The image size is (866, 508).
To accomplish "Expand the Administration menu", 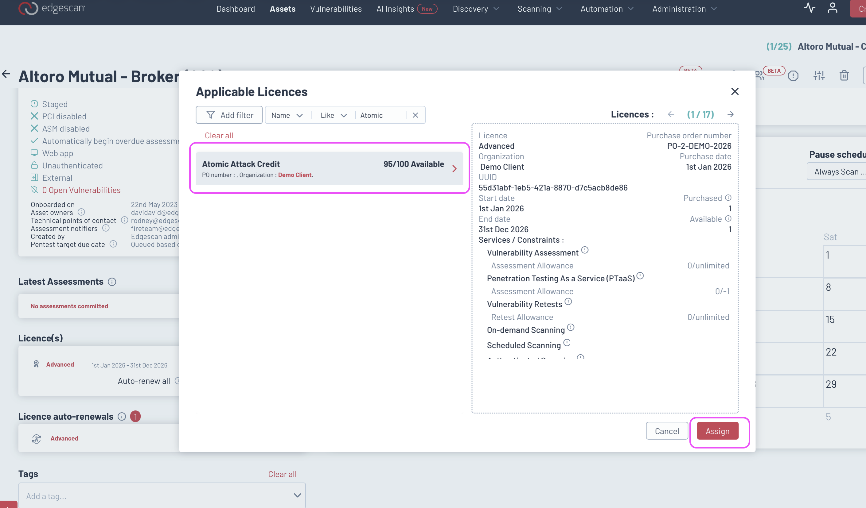I will [684, 9].
